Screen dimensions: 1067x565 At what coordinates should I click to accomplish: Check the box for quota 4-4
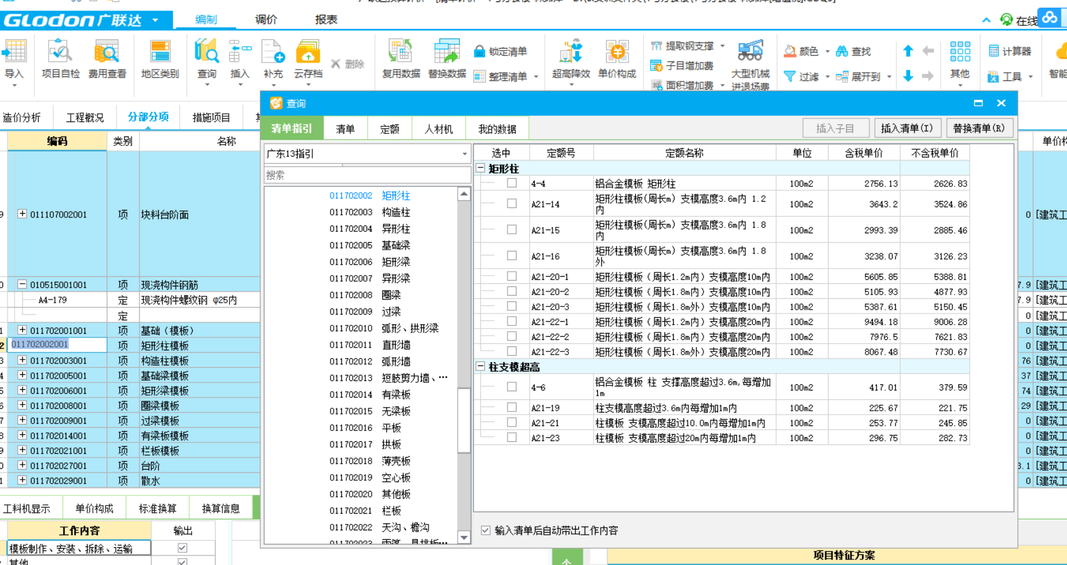tap(512, 183)
